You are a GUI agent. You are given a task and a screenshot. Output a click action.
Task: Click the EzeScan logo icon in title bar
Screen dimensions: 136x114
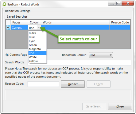4,4
